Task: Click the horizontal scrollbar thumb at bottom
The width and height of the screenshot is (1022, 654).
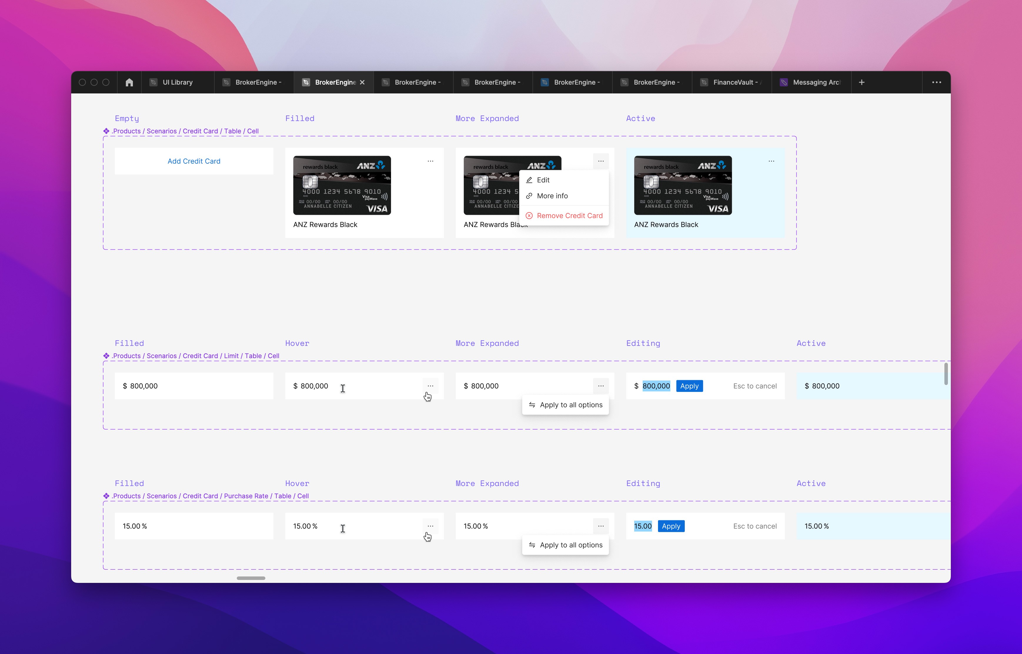Action: click(251, 578)
